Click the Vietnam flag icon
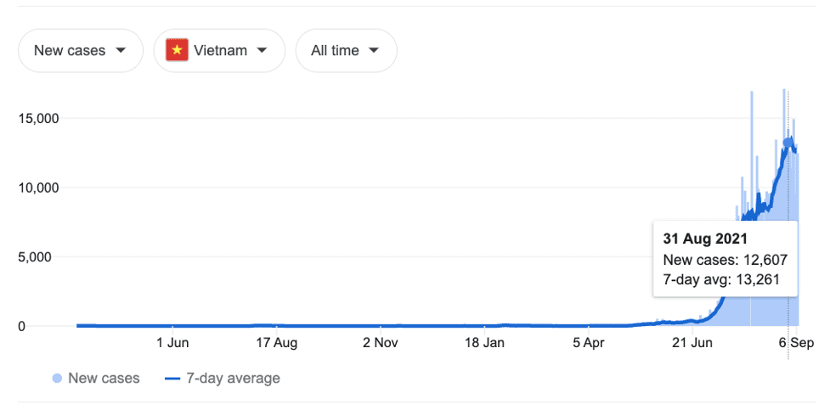Image resolution: width=830 pixels, height=410 pixels. (178, 50)
